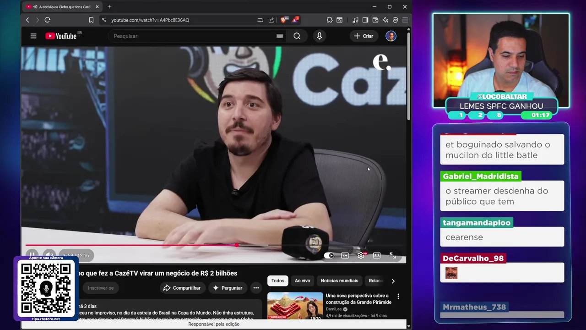Viewport: 586px width, 330px height.
Task: Open the Brave Rewards triangle icon
Action: coord(295,20)
